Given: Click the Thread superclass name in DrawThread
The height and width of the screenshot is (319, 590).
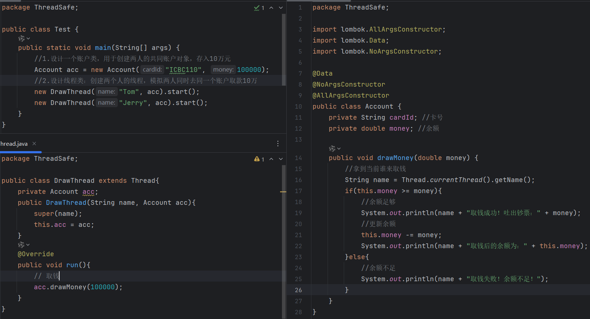Looking at the screenshot, I should pos(143,181).
